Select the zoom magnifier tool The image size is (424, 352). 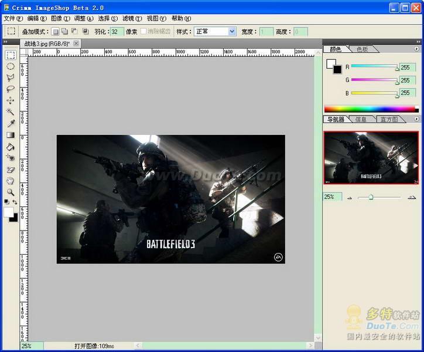click(x=11, y=192)
